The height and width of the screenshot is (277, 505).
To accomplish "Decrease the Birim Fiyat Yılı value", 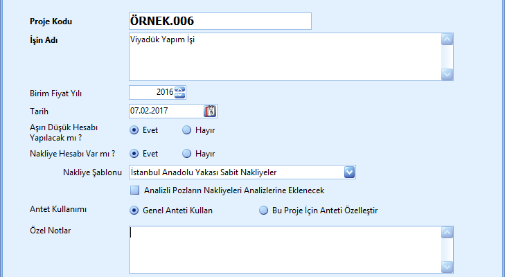I will tap(180, 95).
